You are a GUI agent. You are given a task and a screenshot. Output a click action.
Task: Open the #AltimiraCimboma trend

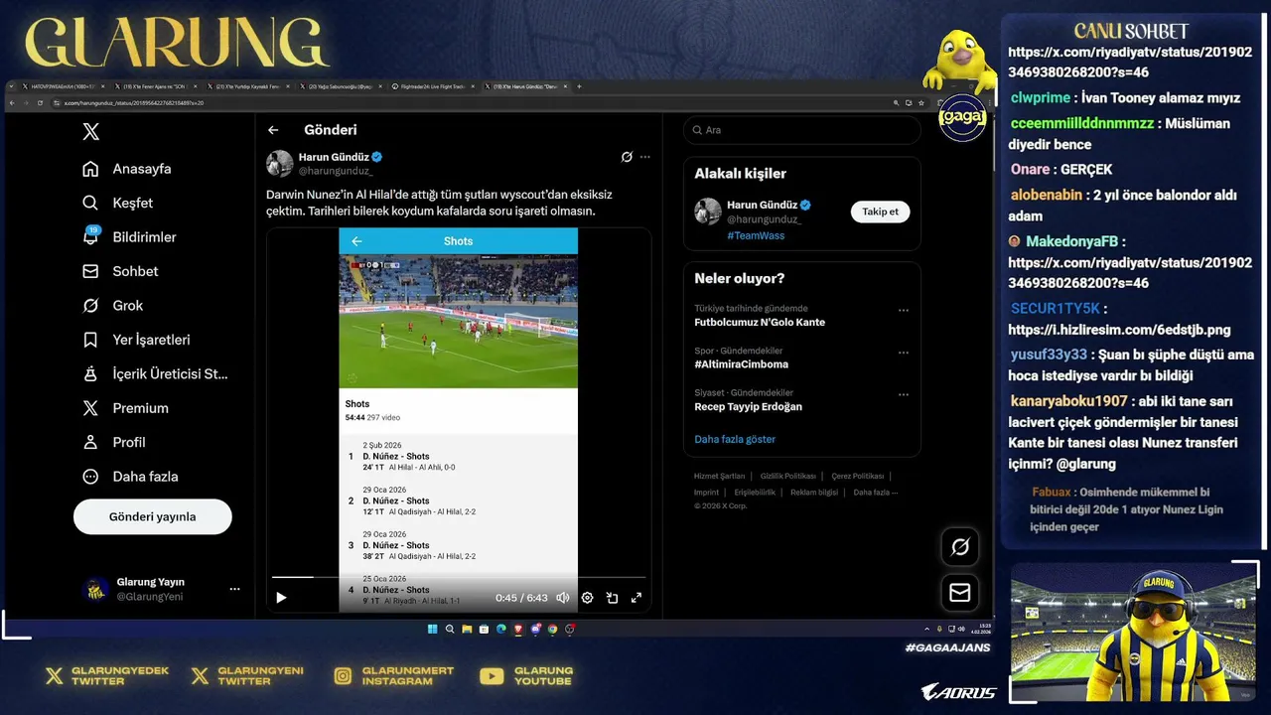click(741, 364)
